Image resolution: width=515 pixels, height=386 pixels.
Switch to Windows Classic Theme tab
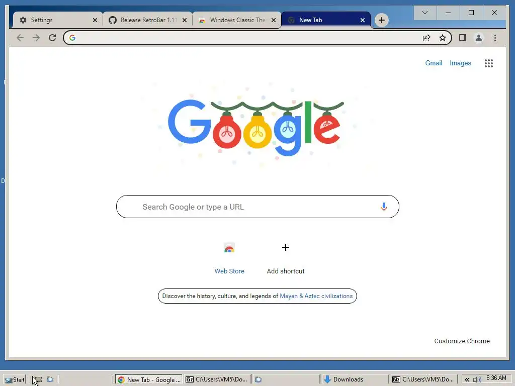pyautogui.click(x=236, y=20)
